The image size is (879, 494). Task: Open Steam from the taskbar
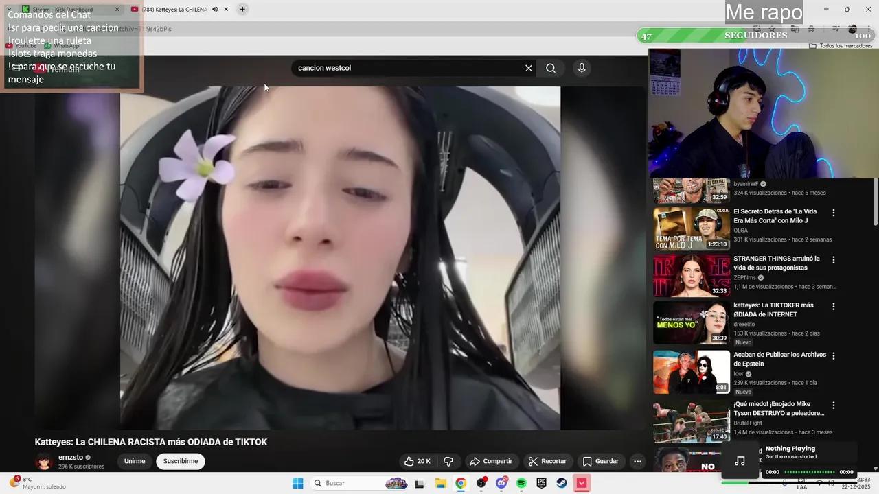562,483
